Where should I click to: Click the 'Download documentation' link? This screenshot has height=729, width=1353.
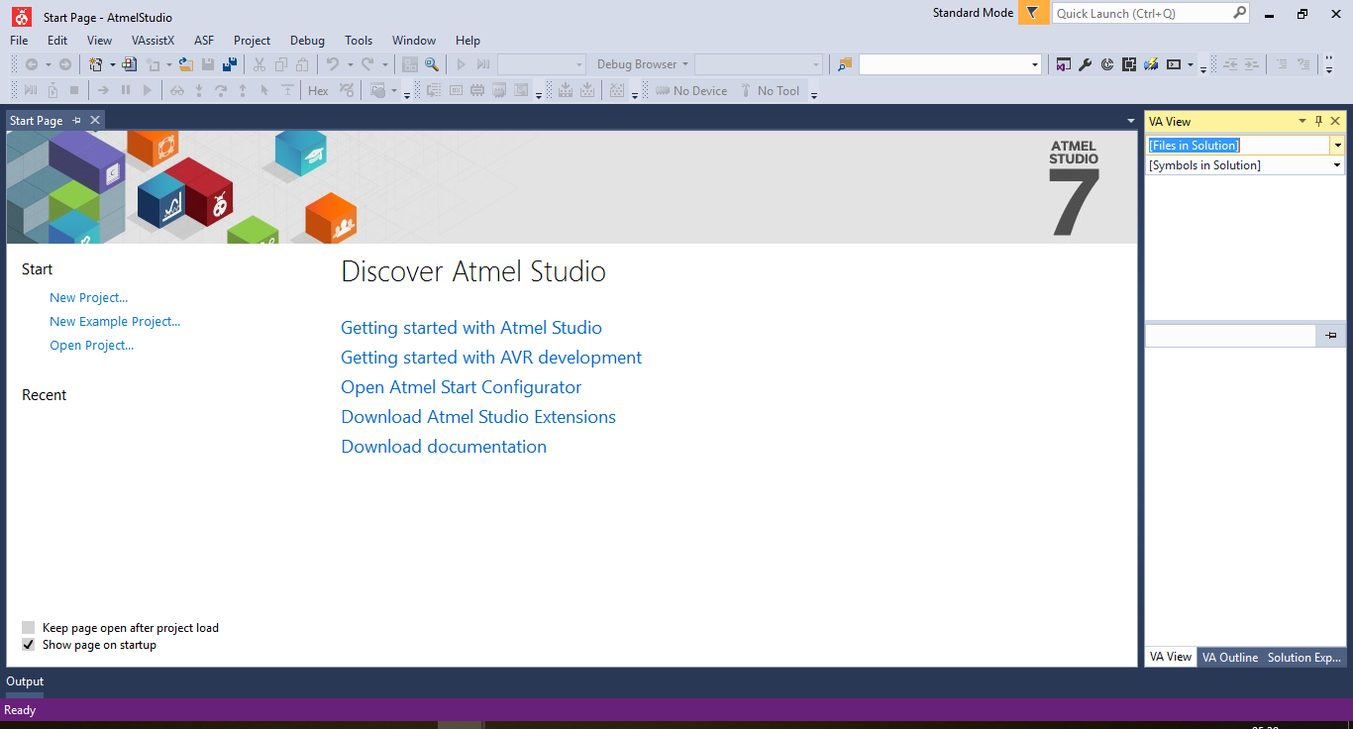coord(444,447)
